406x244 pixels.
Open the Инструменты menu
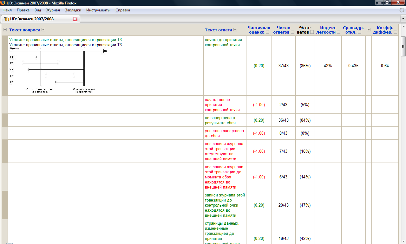[98, 10]
